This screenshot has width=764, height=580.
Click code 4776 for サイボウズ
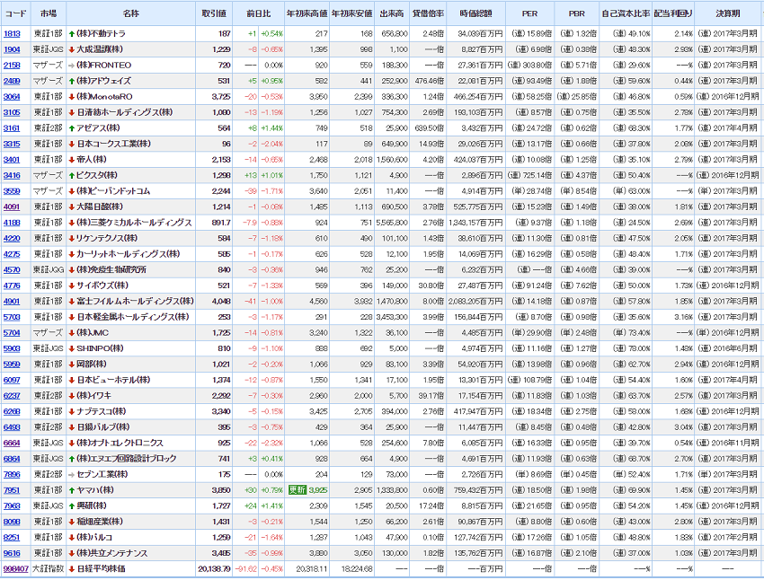12,286
